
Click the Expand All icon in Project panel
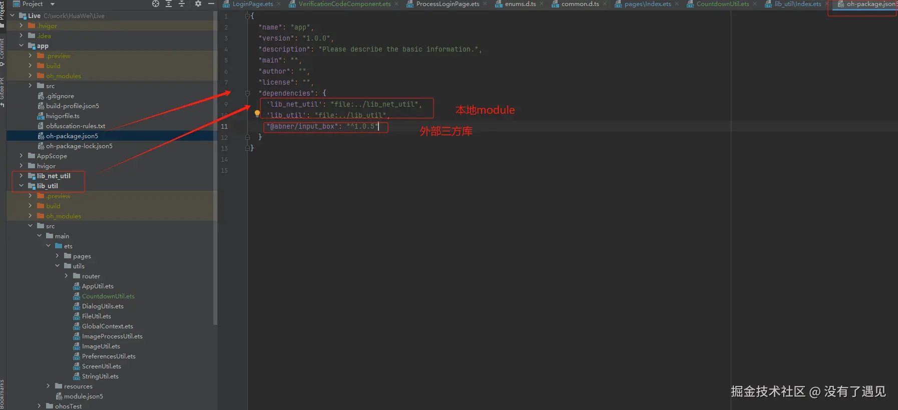[169, 4]
